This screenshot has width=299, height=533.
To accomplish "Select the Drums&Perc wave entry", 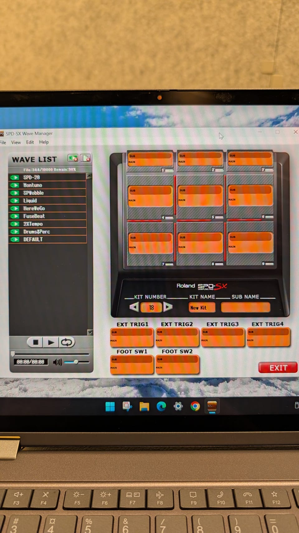I will pos(47,232).
